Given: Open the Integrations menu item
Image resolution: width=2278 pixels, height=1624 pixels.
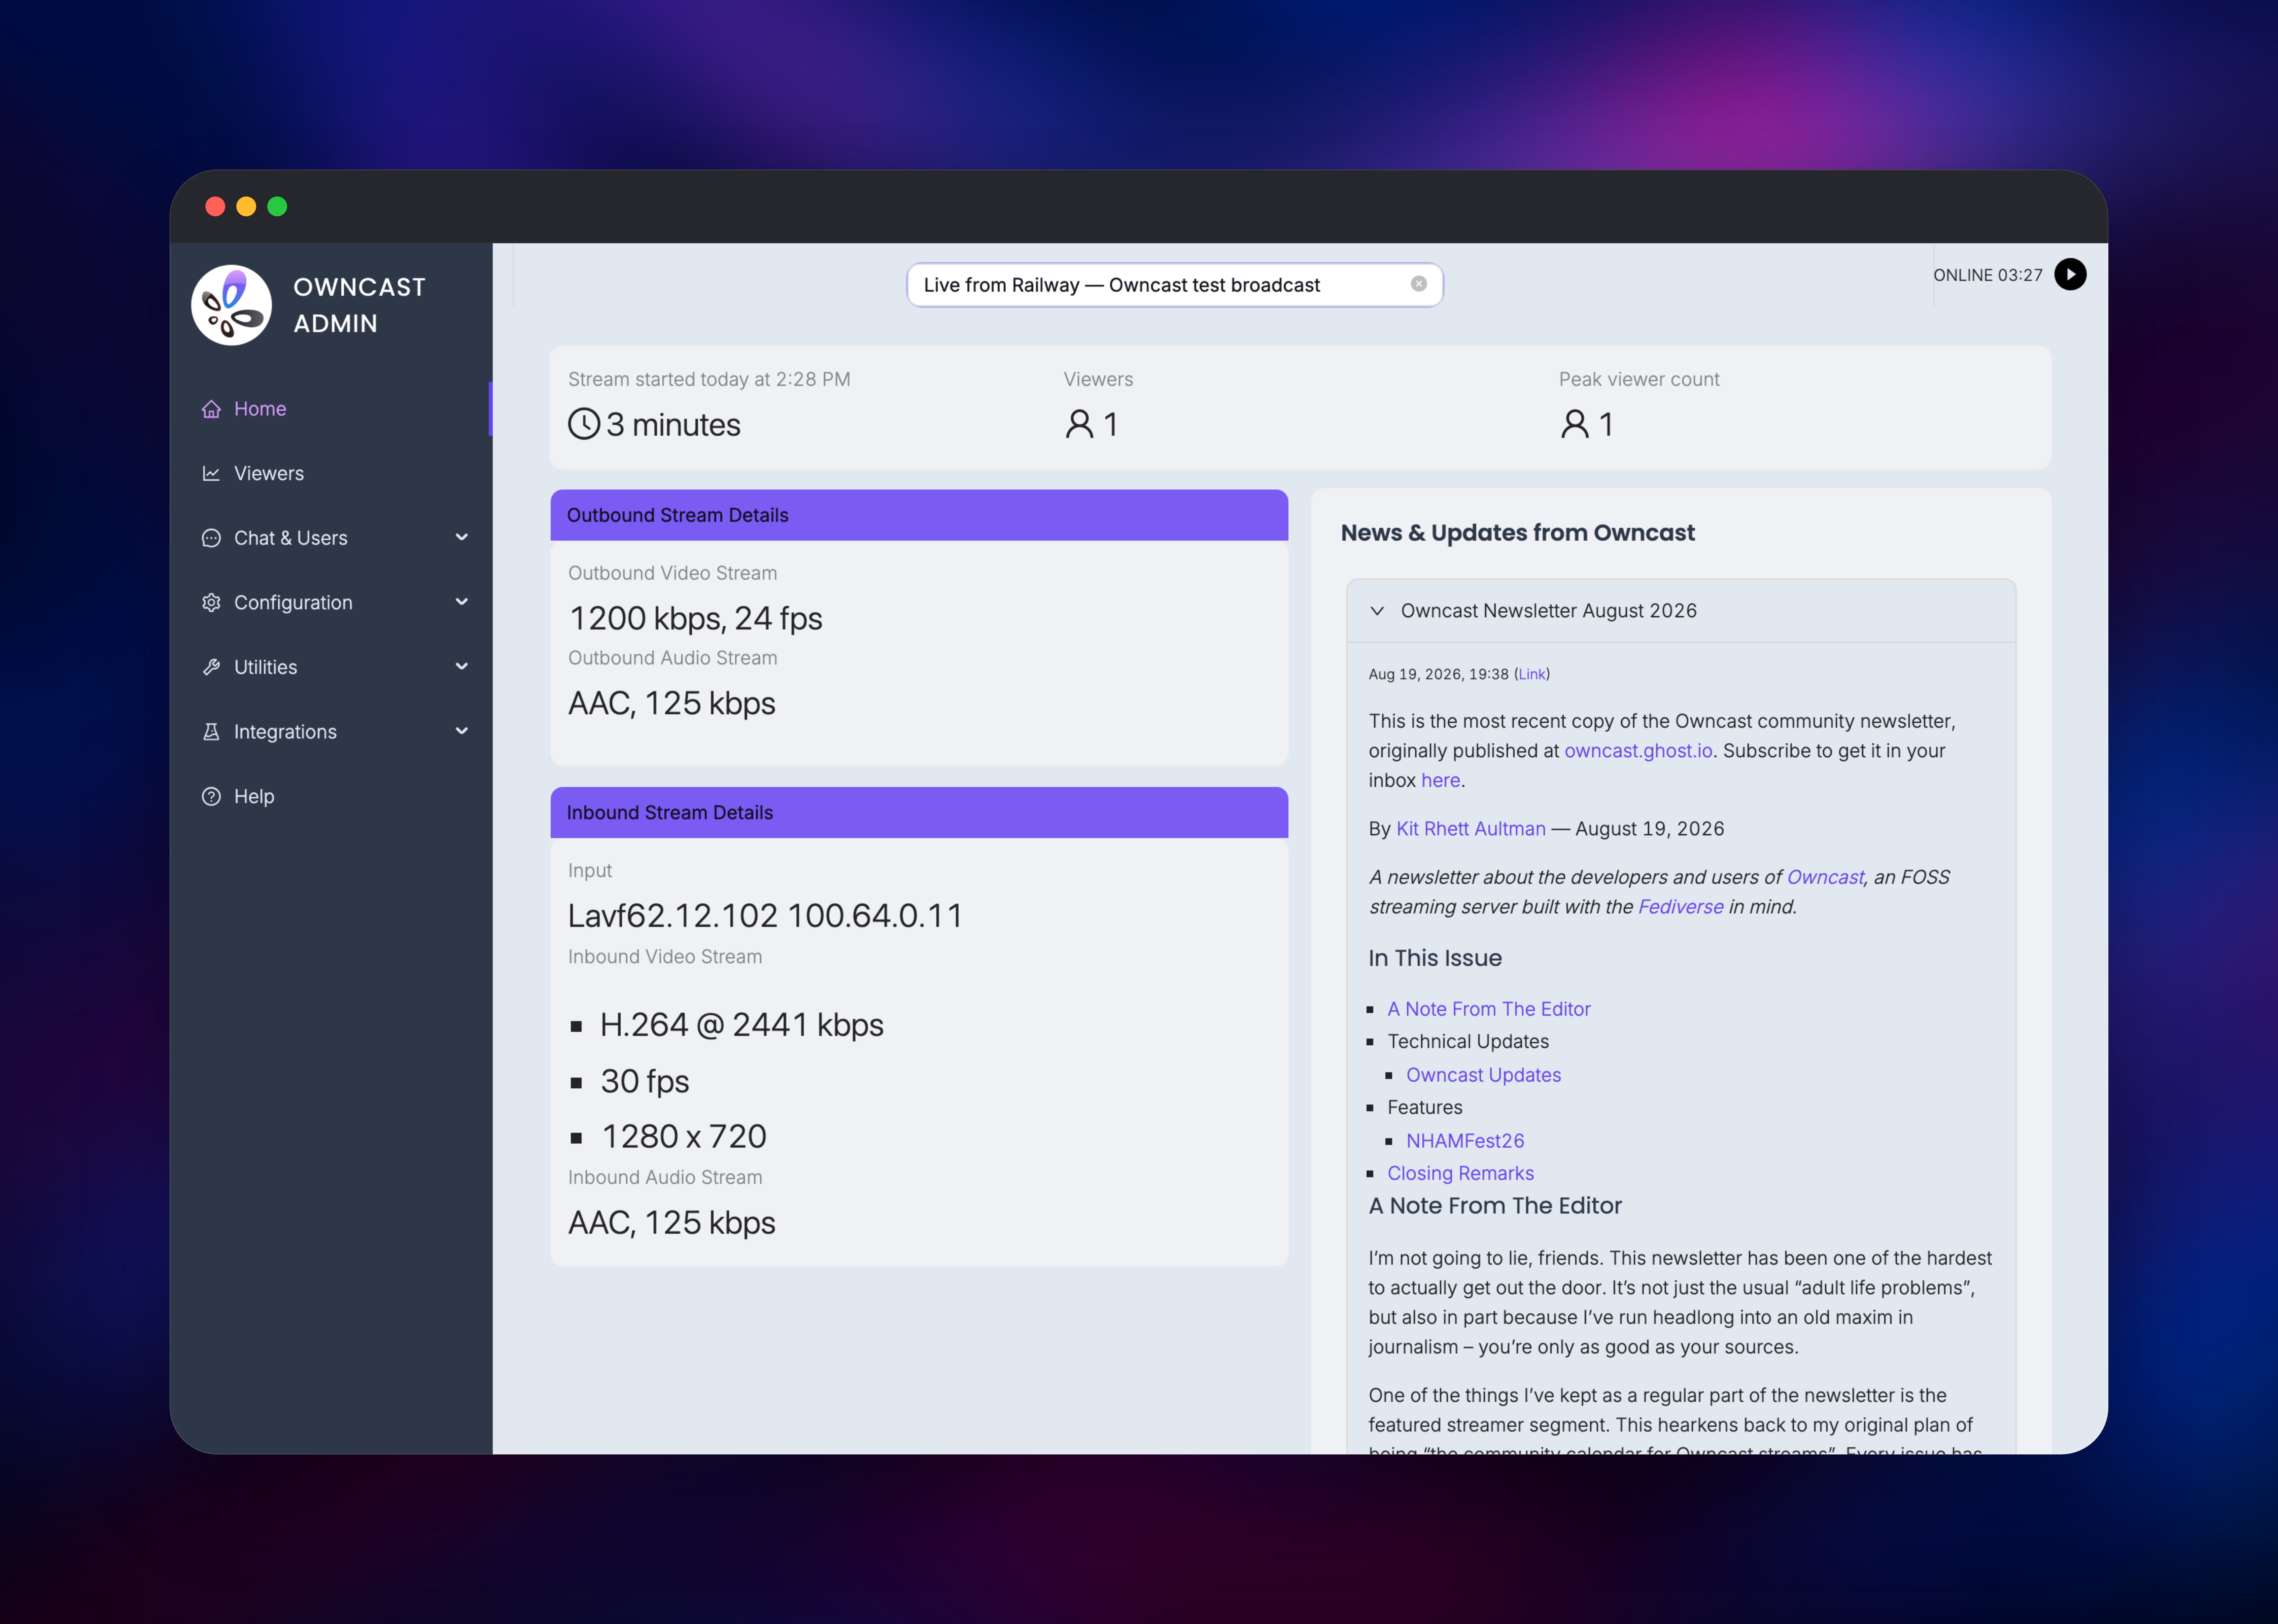Looking at the screenshot, I should (331, 732).
